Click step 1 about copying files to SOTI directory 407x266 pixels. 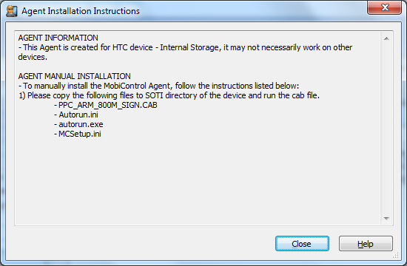(x=169, y=95)
